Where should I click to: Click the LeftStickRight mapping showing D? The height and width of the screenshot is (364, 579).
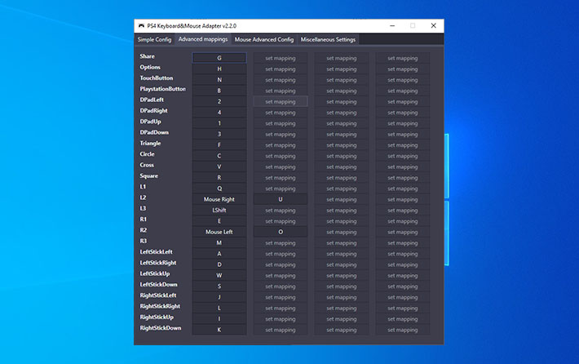click(x=219, y=264)
